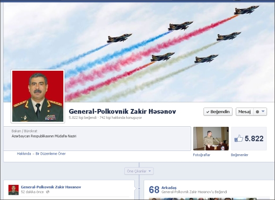Viewport: 275px width, 200px height.
Task: Click the post author name General-Polkovnik Zakir Həsənov
Action: tap(51, 187)
